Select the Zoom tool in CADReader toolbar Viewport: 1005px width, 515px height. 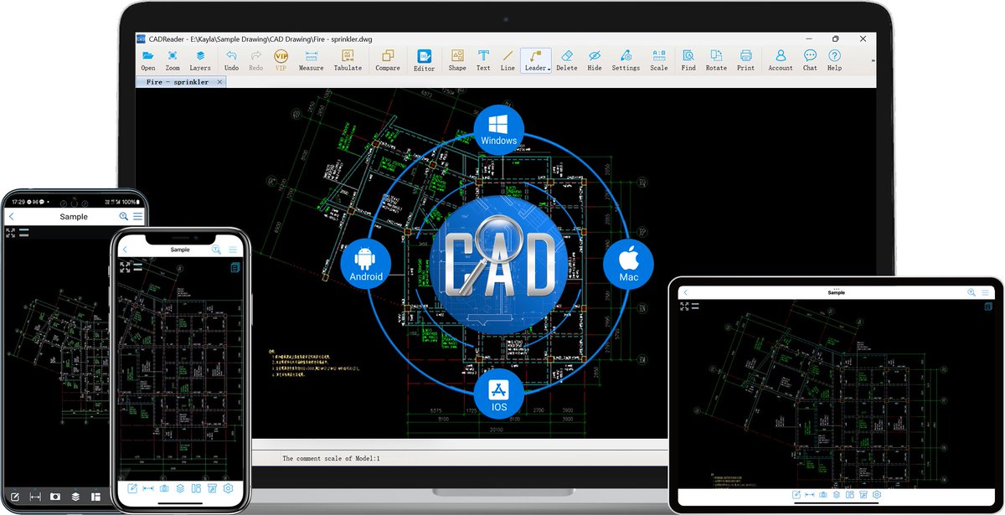point(173,59)
